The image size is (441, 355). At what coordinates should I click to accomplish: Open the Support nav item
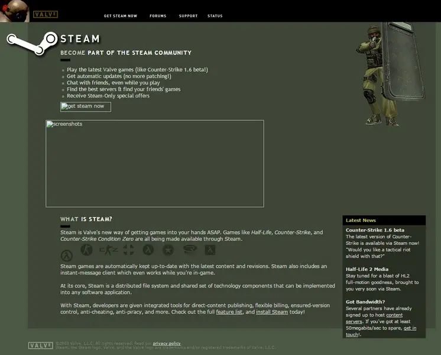(188, 16)
